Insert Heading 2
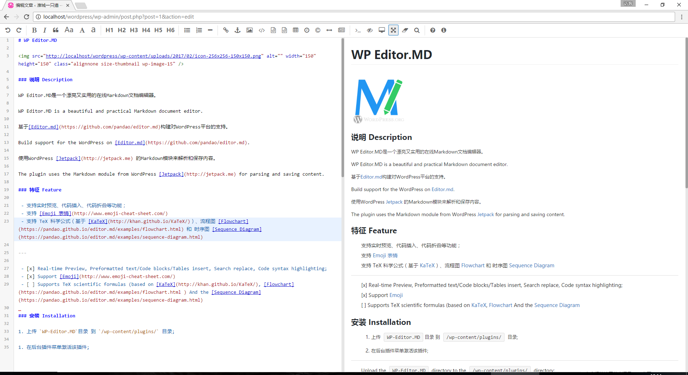The image size is (688, 375). 122,30
